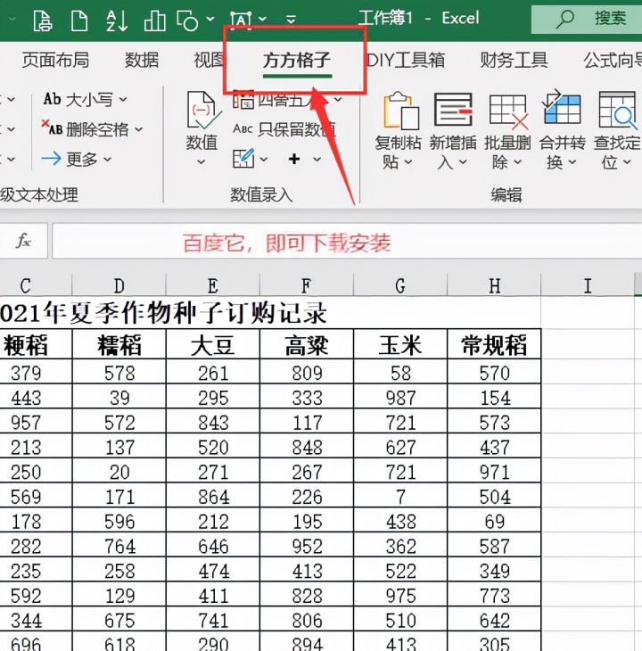Viewport: 642px width, 651px height.
Task: Select column F header
Action: coord(307,285)
